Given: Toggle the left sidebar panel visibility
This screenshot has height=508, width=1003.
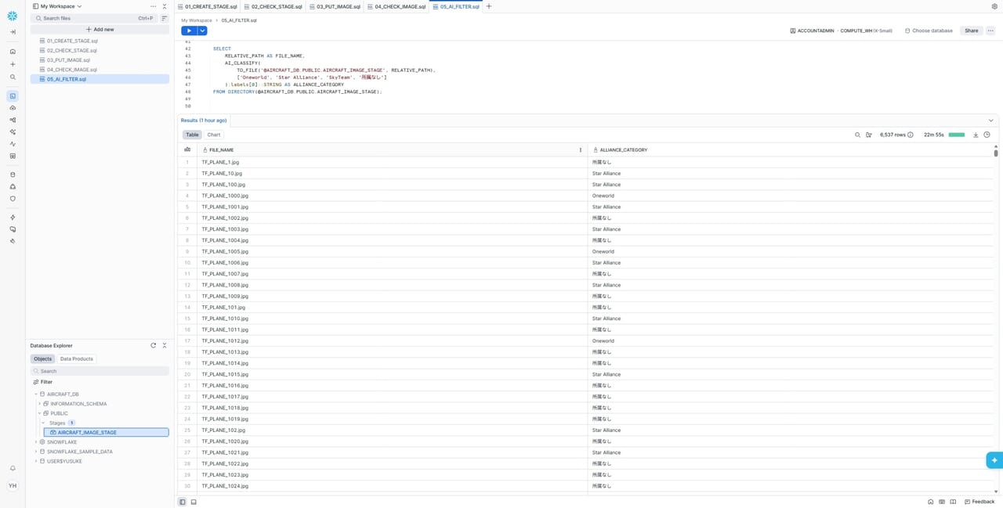Looking at the screenshot, I should 183,502.
